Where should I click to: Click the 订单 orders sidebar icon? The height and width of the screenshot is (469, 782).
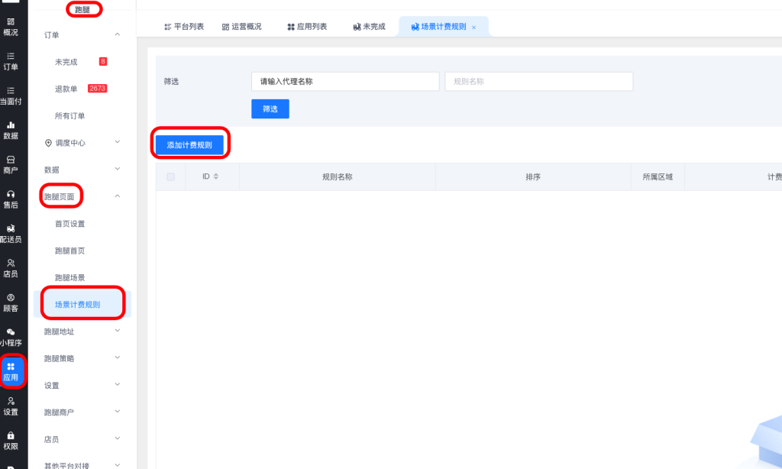(11, 61)
